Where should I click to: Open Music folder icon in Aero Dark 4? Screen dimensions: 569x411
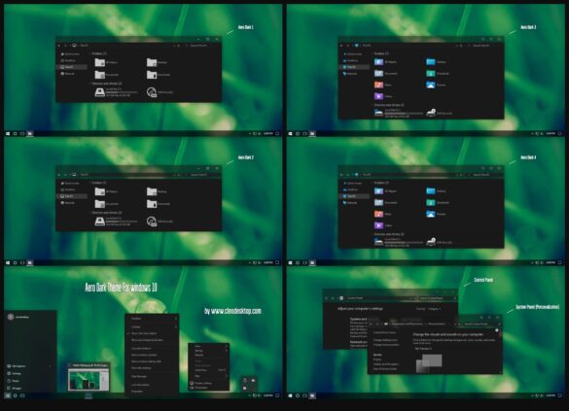click(378, 214)
